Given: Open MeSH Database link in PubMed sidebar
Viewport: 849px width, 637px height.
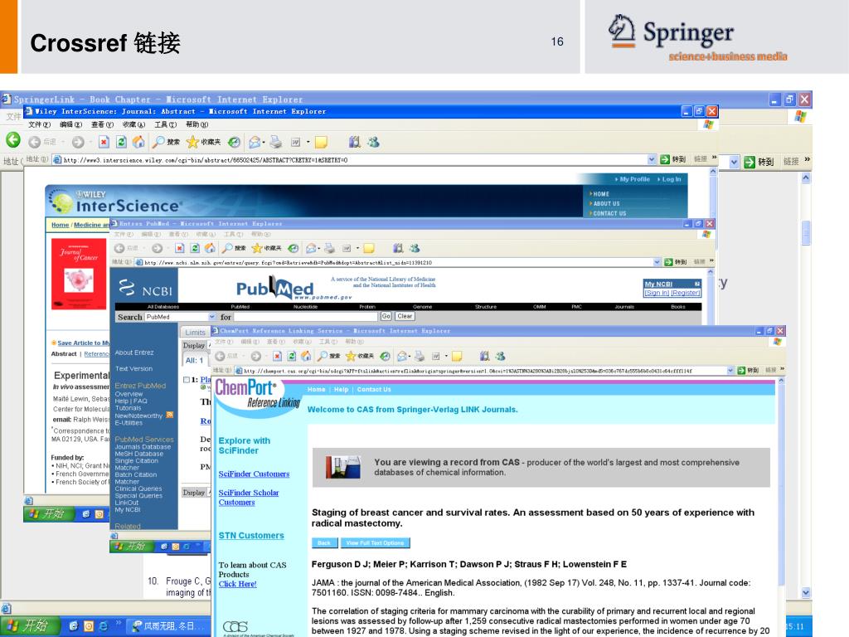Looking at the screenshot, I should coord(138,454).
